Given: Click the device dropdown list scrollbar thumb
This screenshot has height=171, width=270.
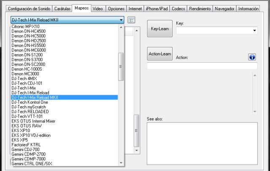Looking at the screenshot, I should [121, 67].
